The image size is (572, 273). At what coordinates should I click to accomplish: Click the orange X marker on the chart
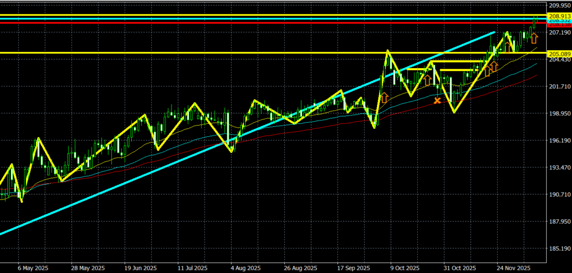(437, 100)
